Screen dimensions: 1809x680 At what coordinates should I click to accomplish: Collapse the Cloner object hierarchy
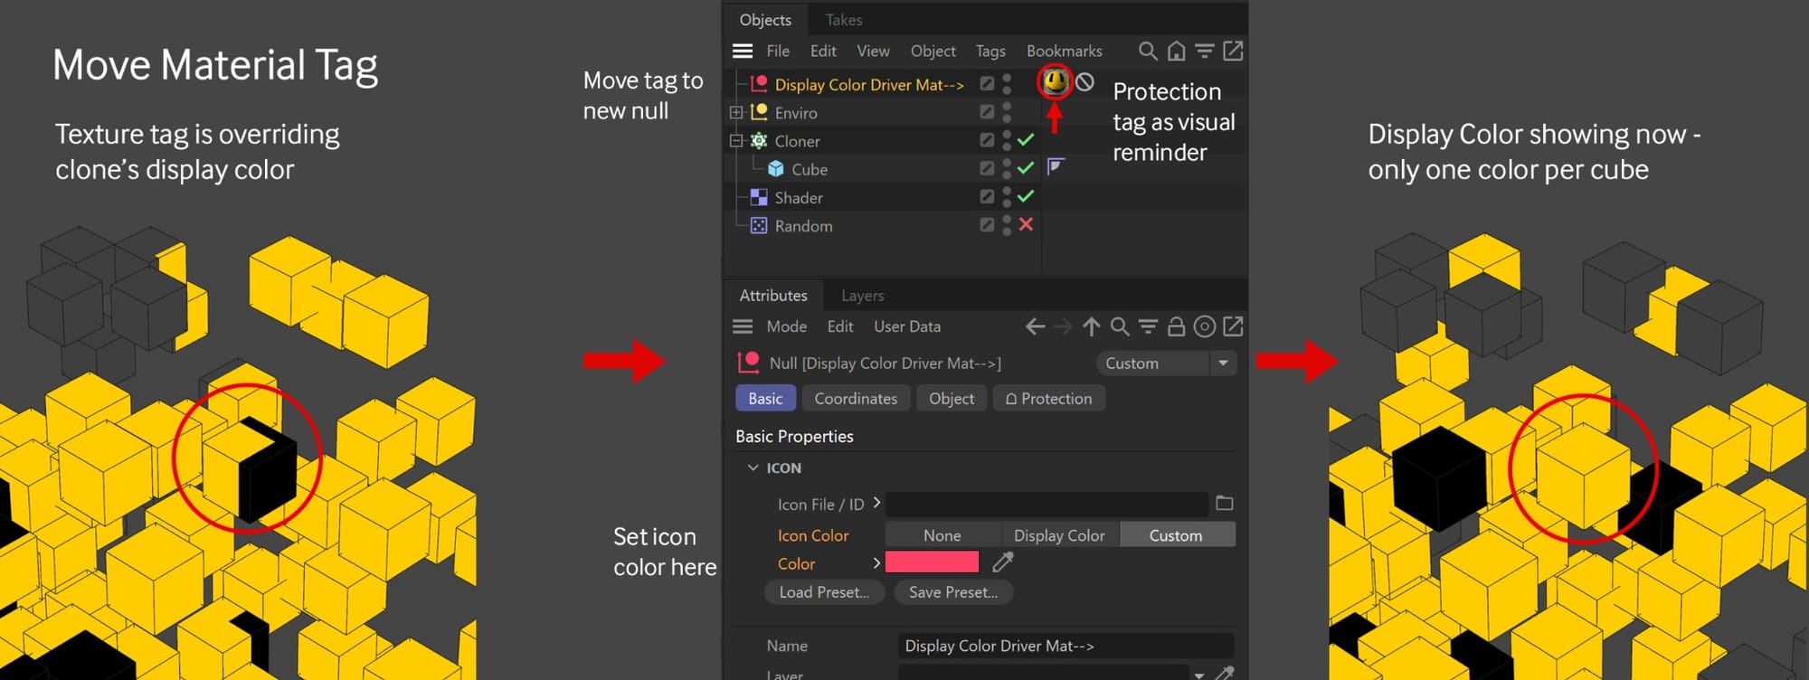[x=736, y=140]
